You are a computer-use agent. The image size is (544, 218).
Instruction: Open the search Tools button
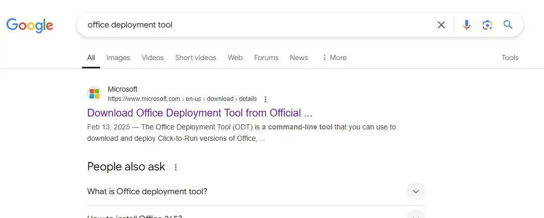[x=510, y=57]
